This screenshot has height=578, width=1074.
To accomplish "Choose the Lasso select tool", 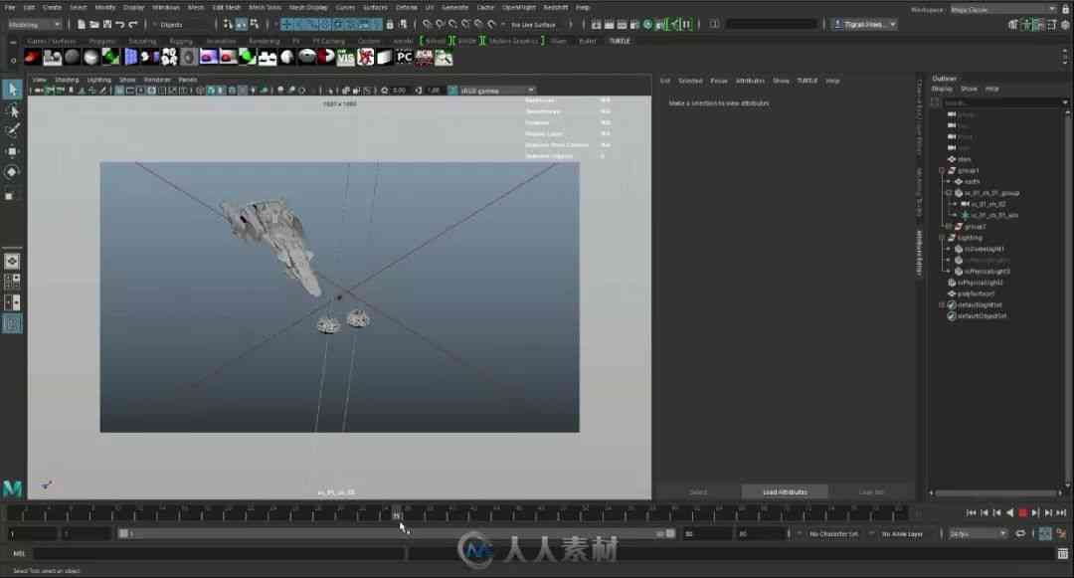I will tap(12, 110).
